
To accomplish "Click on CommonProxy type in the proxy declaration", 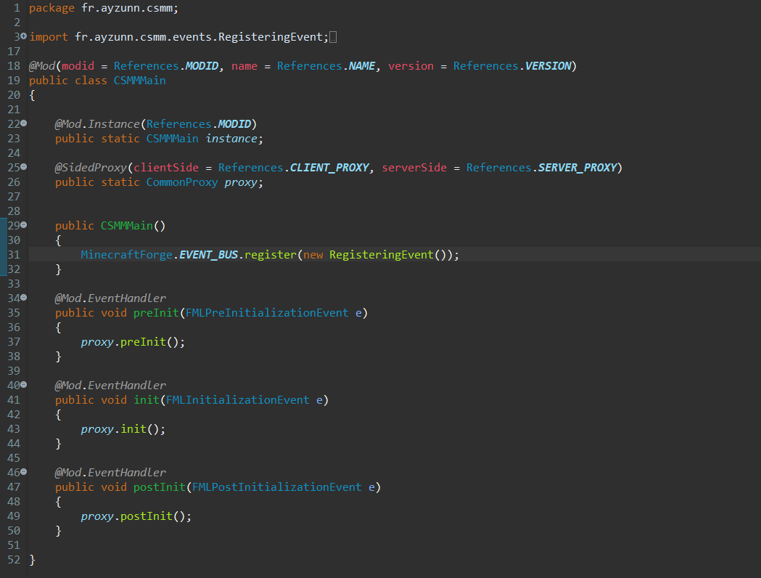I will [181, 182].
